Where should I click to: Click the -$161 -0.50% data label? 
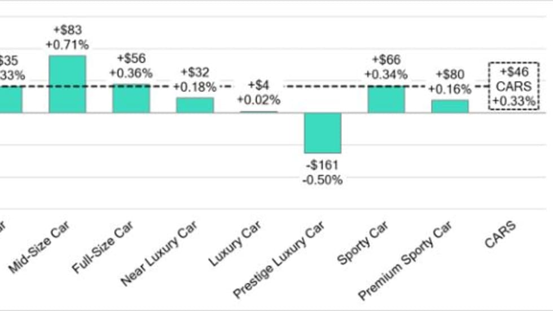click(322, 173)
